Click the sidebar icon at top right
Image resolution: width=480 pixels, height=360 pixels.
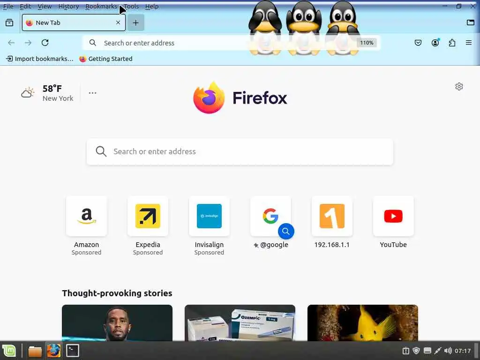click(x=471, y=22)
